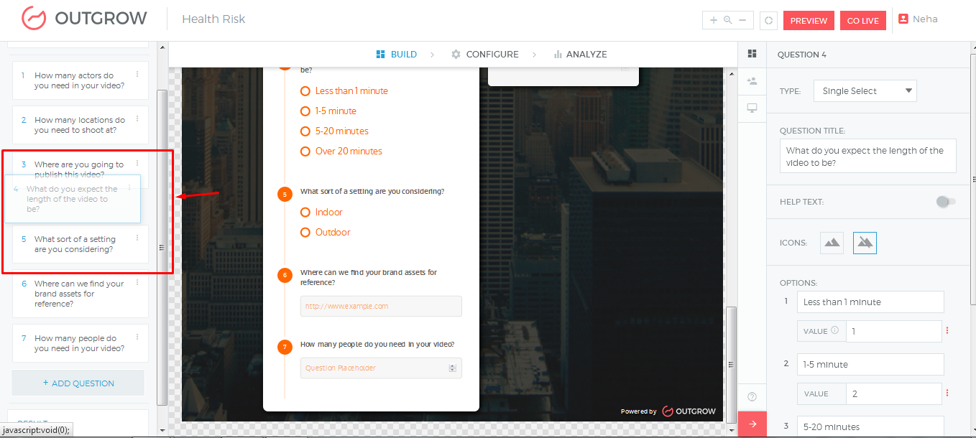Click the ADD QUESTION button
The image size is (976, 438).
coord(78,383)
